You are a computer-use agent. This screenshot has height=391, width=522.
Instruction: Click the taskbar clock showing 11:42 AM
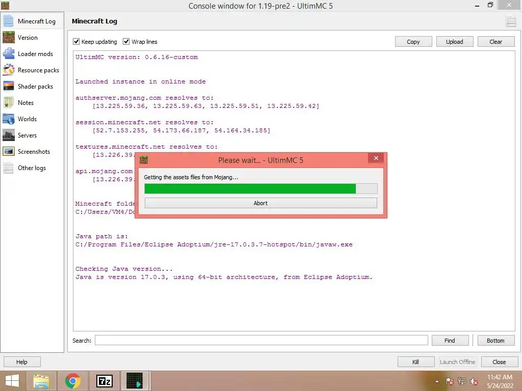point(500,381)
